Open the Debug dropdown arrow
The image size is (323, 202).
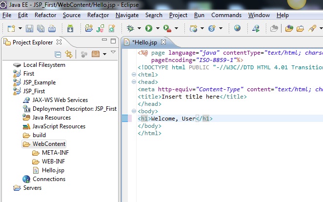tap(139, 28)
